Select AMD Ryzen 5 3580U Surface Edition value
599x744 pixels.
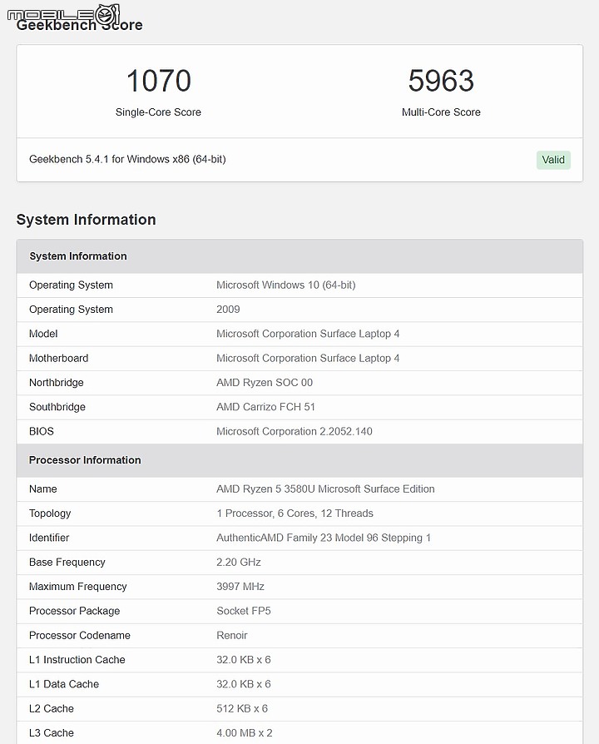[x=325, y=489]
